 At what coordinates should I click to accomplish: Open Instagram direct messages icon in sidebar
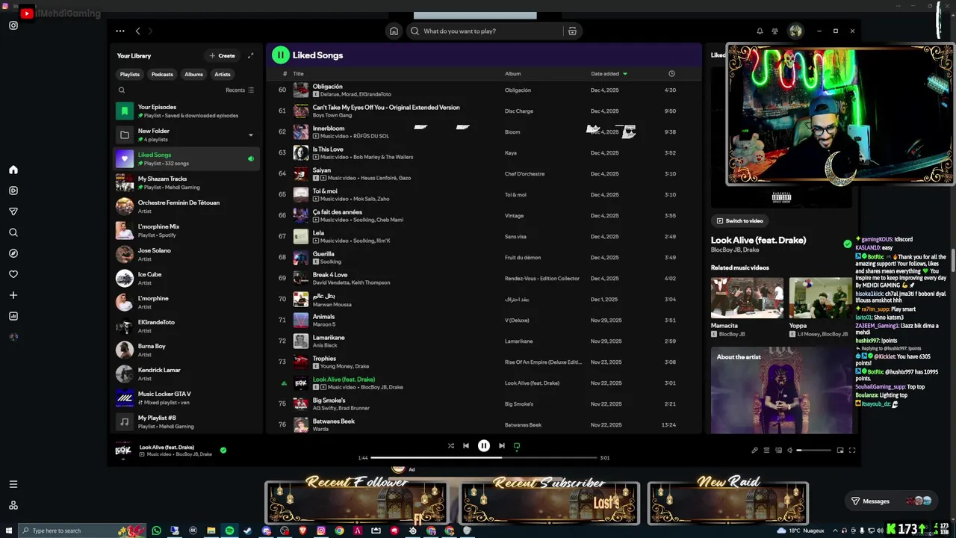[x=13, y=211]
